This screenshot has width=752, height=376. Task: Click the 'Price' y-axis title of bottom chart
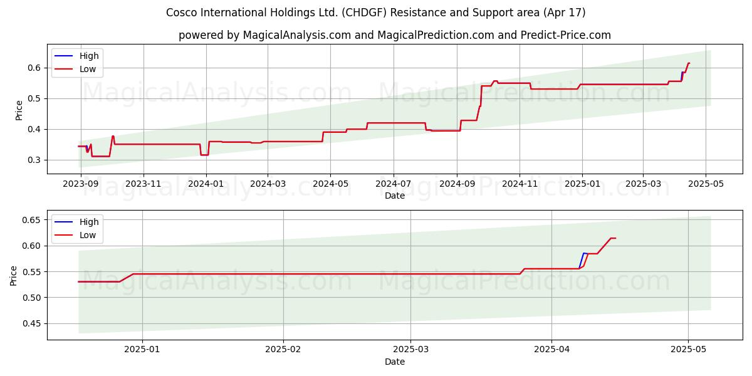[x=14, y=276]
